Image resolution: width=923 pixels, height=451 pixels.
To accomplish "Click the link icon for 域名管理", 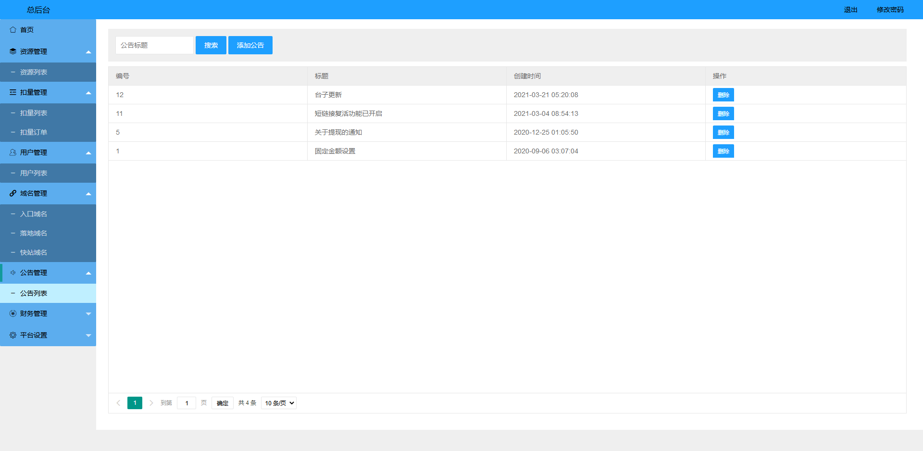I will click(13, 193).
